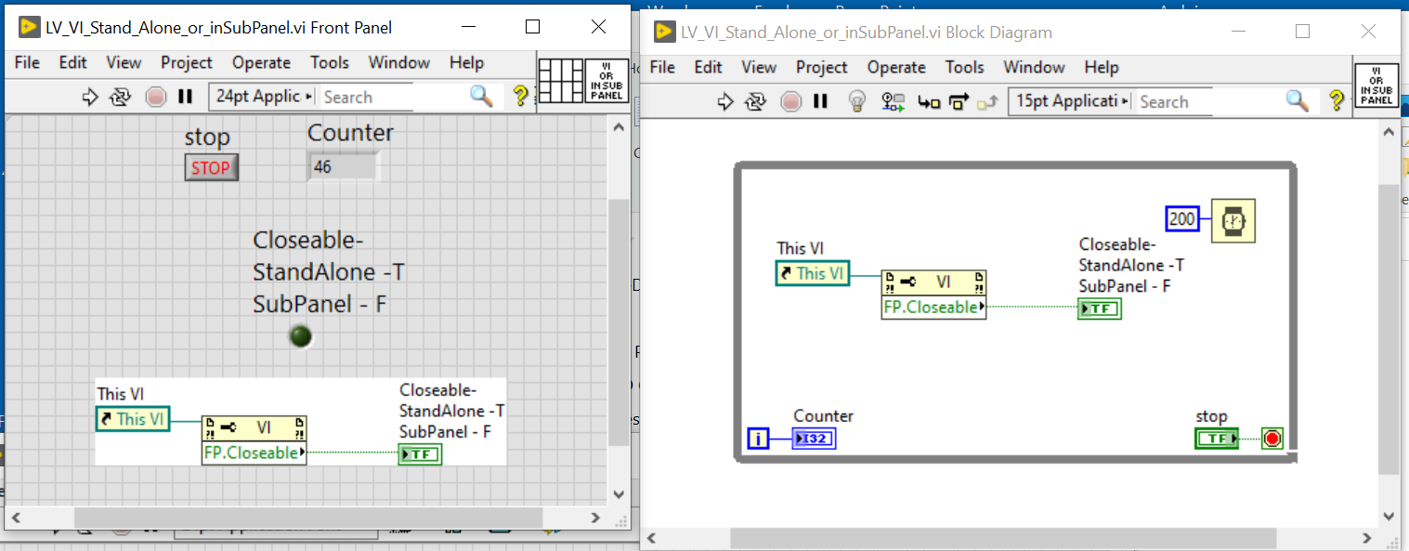
Task: Click the loop condition stop terminal
Action: [x=1272, y=439]
